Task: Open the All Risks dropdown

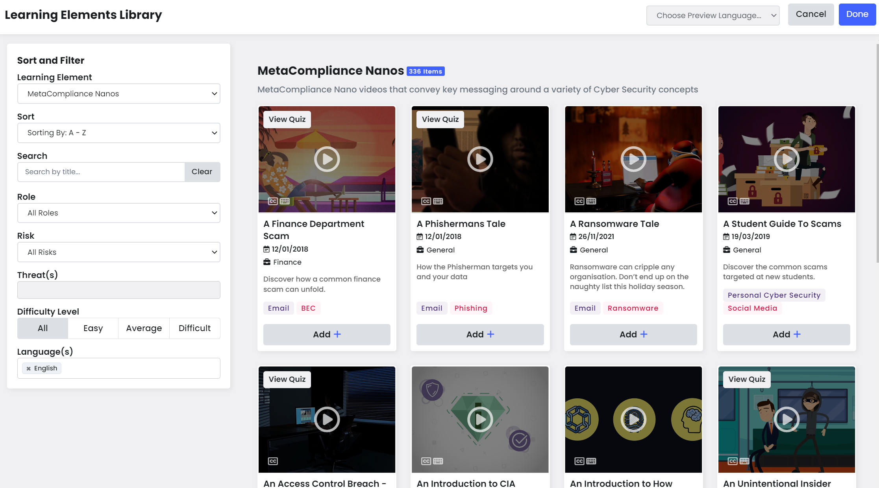Action: pyautogui.click(x=119, y=252)
